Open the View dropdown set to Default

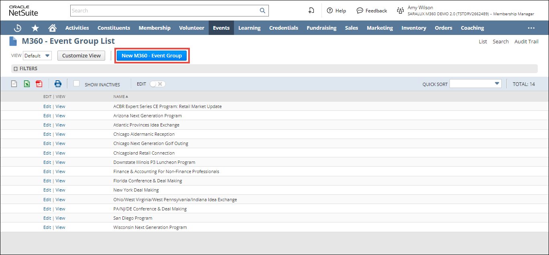(37, 56)
